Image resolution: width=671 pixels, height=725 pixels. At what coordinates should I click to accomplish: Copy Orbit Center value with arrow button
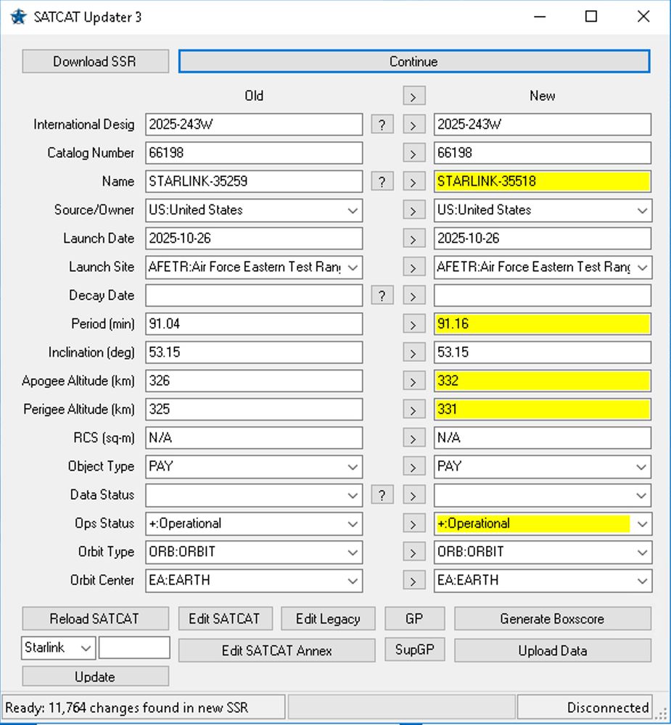[414, 581]
